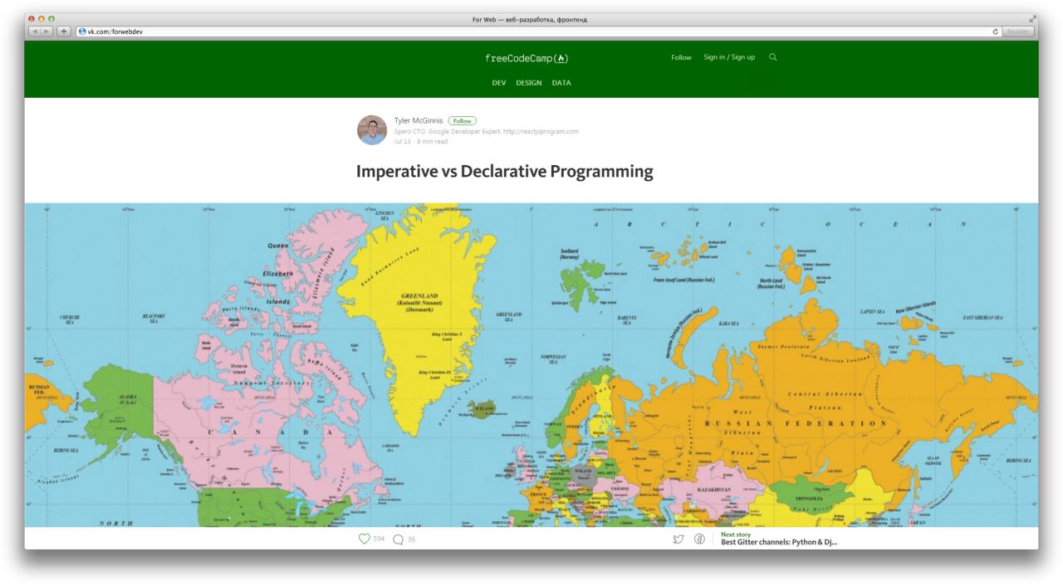Click the world map header image
1063x585 pixels.
pyautogui.click(x=531, y=365)
